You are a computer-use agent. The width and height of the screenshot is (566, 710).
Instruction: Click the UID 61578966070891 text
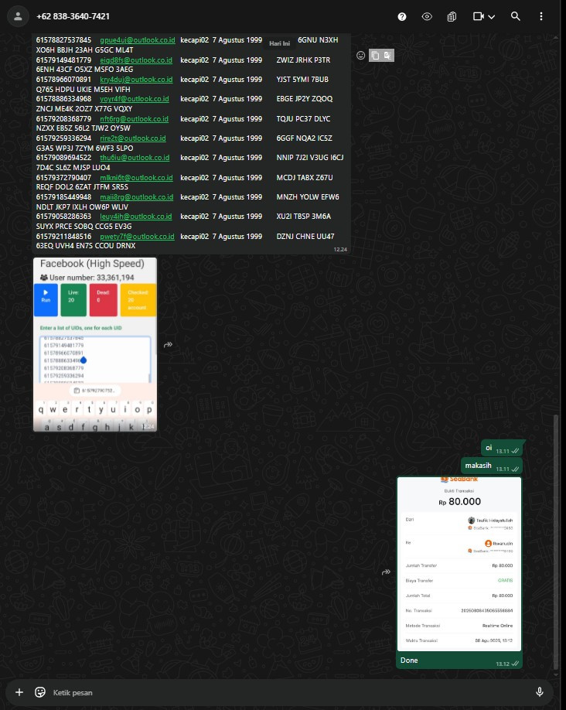pyautogui.click(x=63, y=79)
